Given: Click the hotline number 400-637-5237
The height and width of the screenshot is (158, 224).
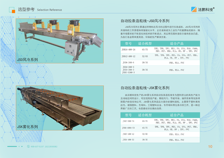Looking at the screenshot, I should [x=37, y=146].
